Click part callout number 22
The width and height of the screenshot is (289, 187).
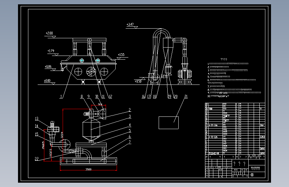point(37,159)
